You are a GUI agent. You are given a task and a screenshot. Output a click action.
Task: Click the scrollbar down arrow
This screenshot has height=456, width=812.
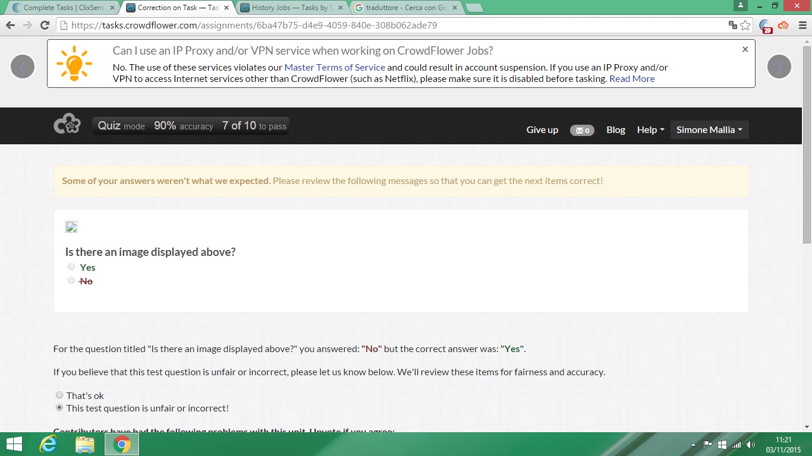(807, 426)
